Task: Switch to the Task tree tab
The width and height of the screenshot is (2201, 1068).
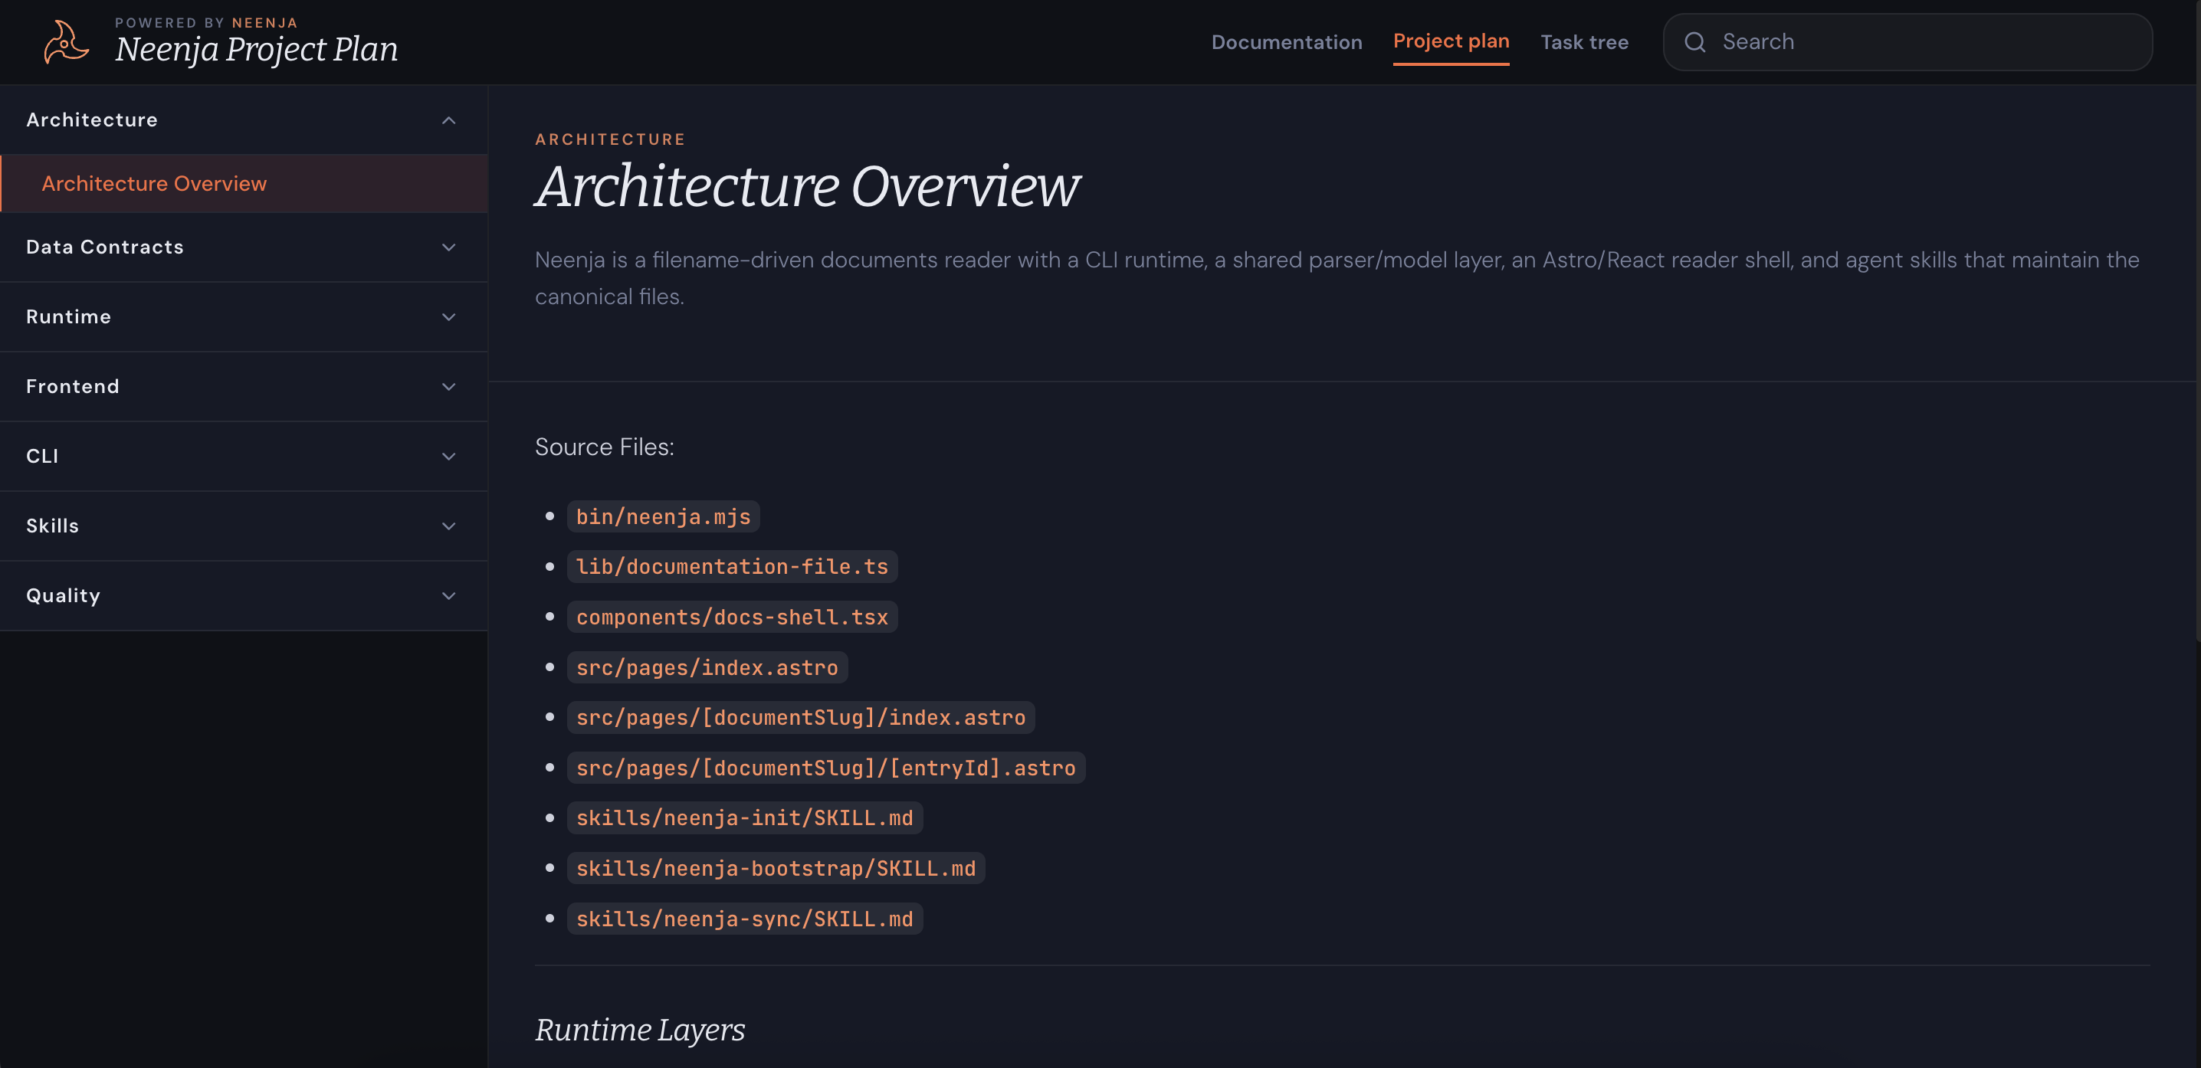Action: pos(1583,42)
